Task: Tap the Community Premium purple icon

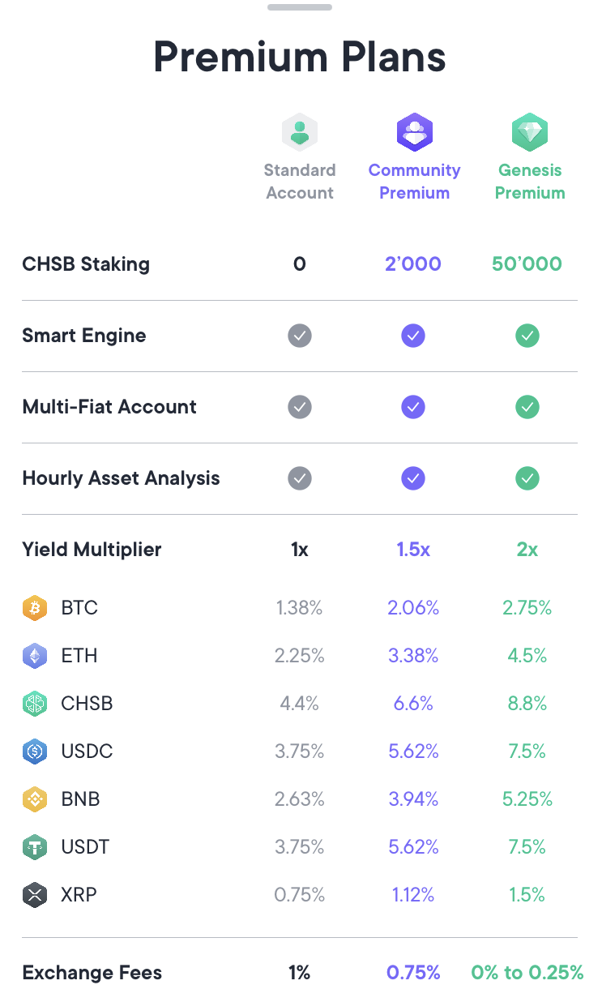Action: tap(414, 131)
